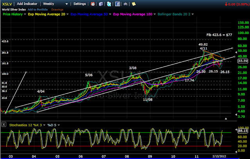This screenshot has width=250, height=159.
Task: Click the left arrow marker beside 100.00 stochastics
Action: click(x=236, y=130)
